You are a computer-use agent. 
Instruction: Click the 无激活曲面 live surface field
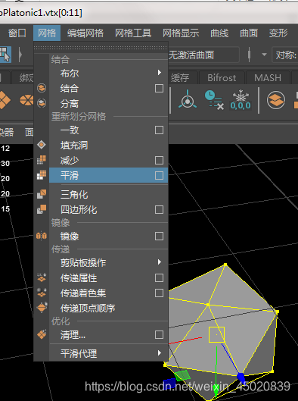pos(203,55)
